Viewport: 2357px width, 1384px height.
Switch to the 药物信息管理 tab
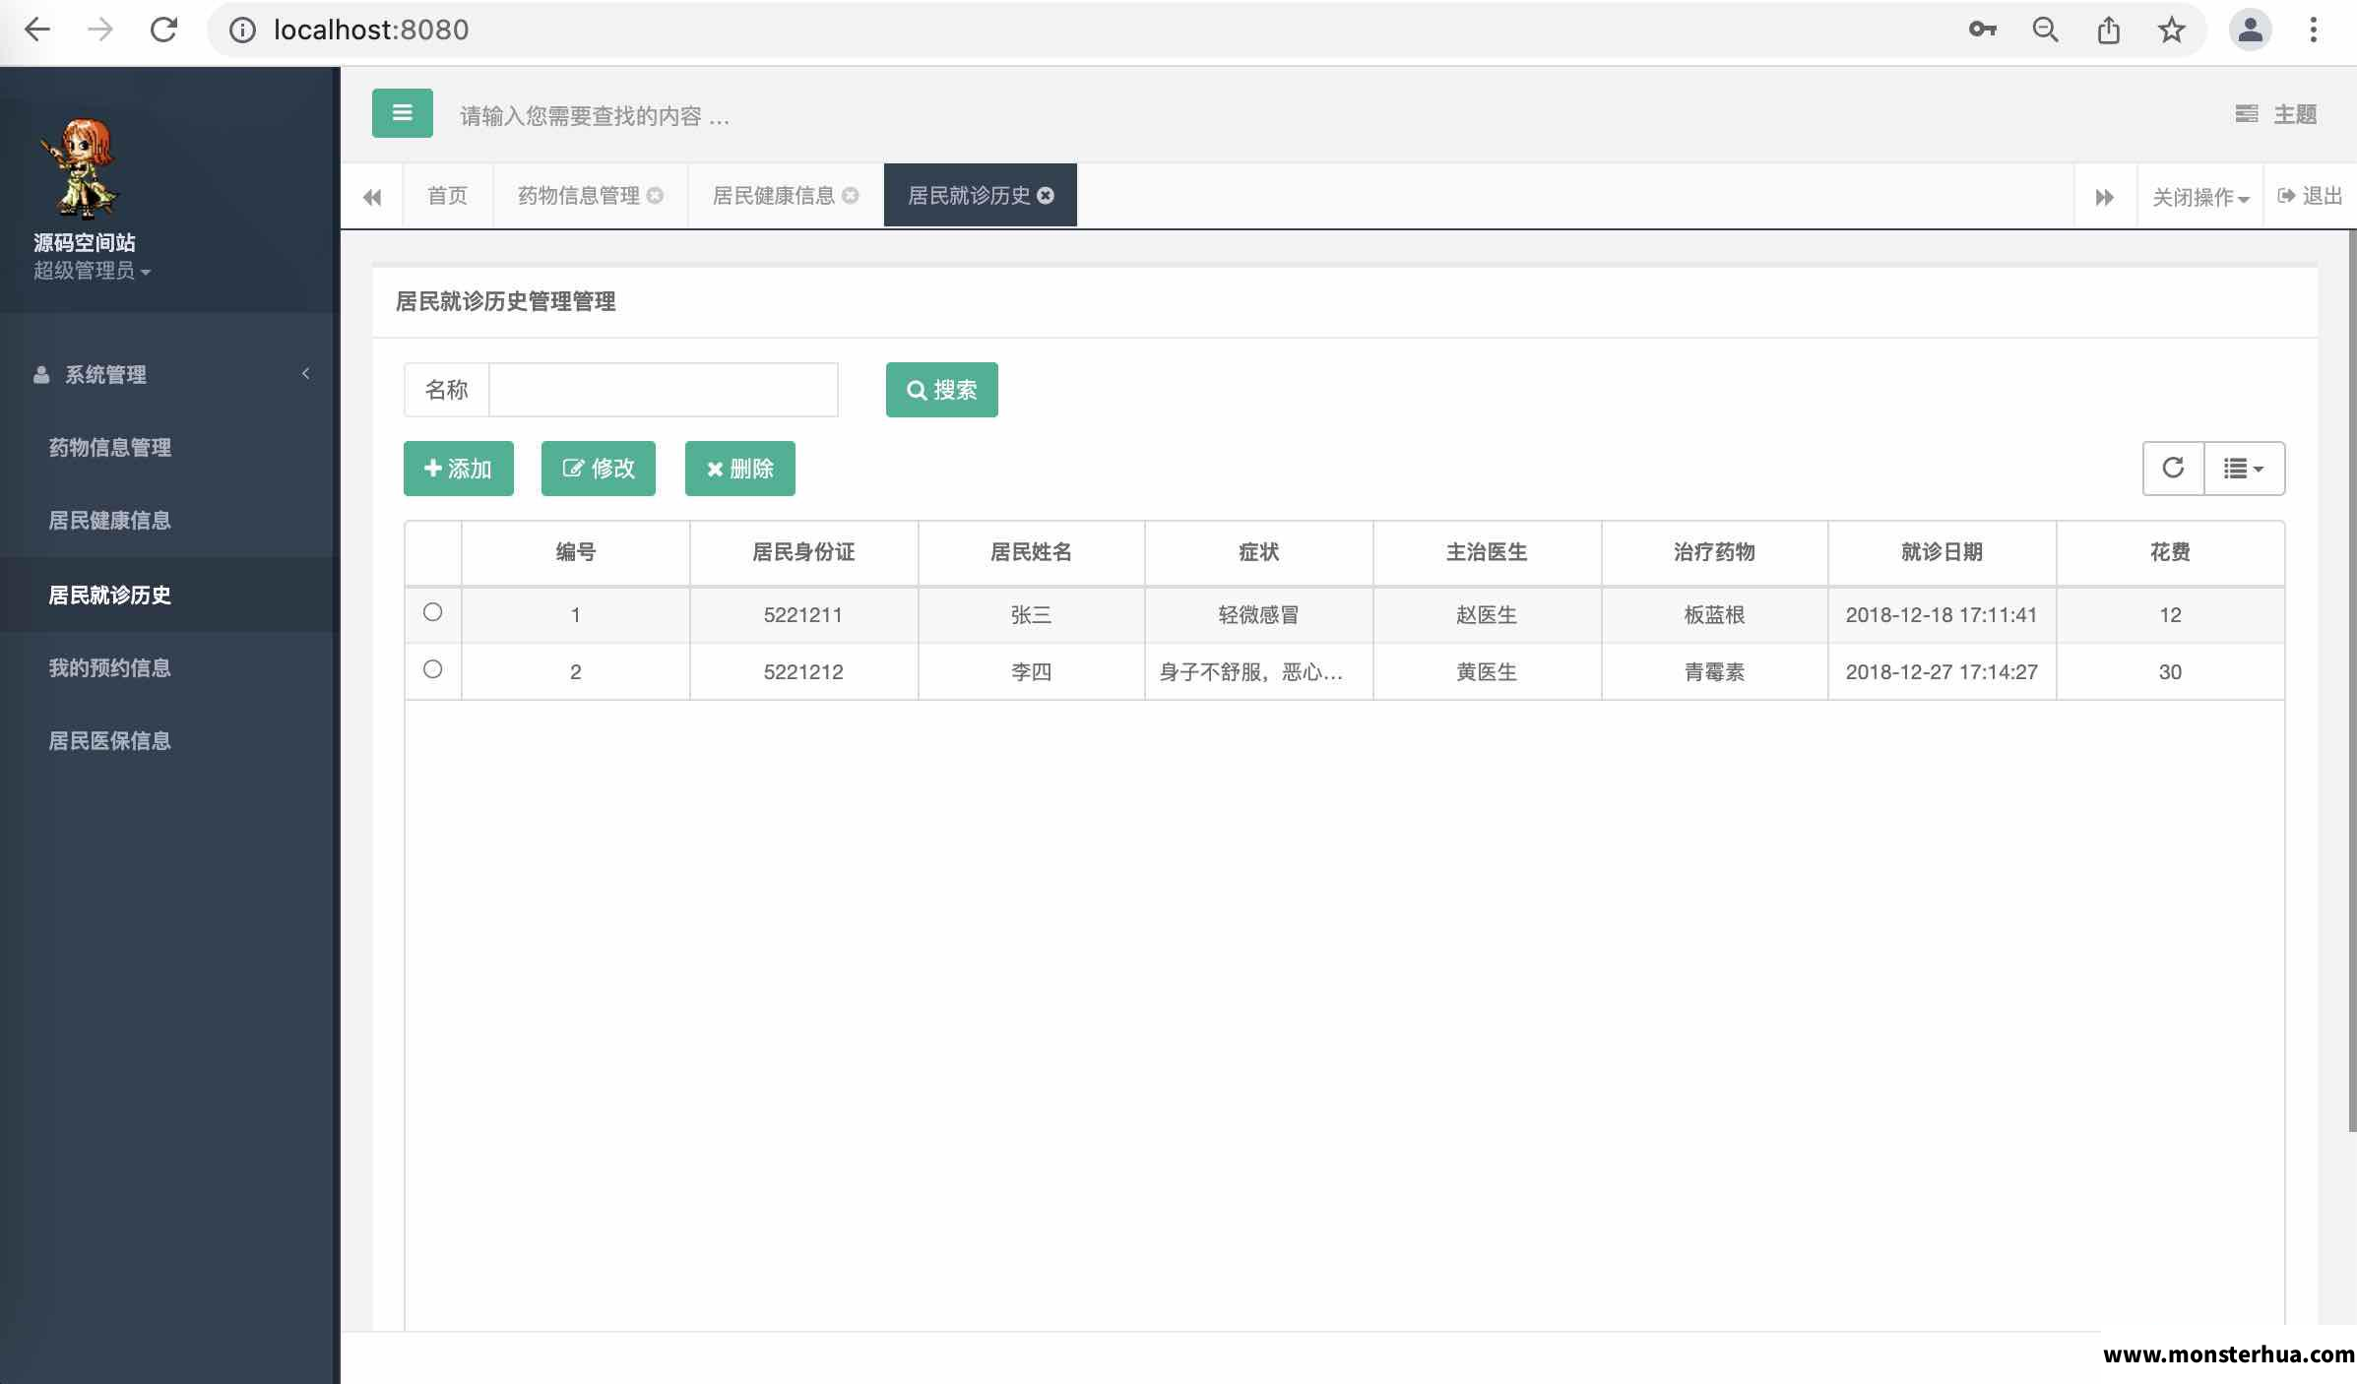(578, 196)
